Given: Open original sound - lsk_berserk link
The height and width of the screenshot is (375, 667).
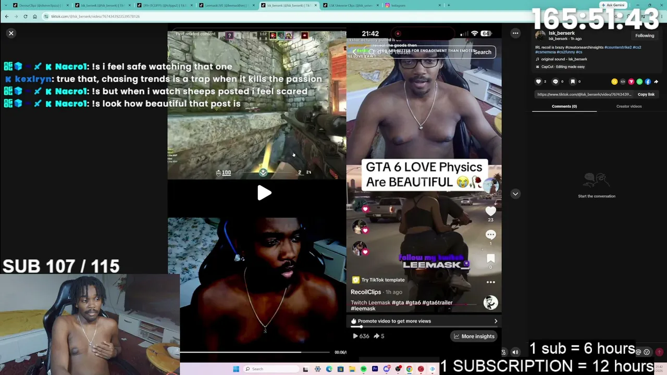Looking at the screenshot, I should pos(564,59).
